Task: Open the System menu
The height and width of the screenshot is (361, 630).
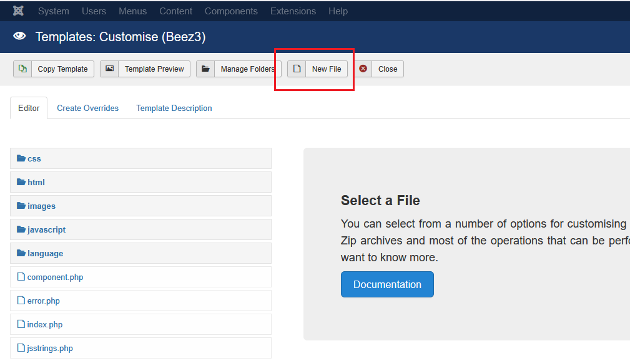Action: point(54,11)
